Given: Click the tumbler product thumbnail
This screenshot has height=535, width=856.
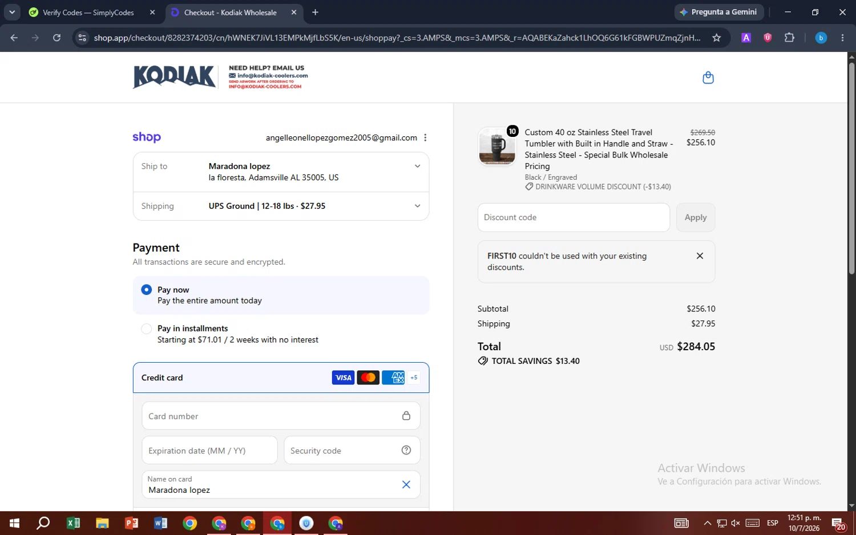Looking at the screenshot, I should pos(496,146).
